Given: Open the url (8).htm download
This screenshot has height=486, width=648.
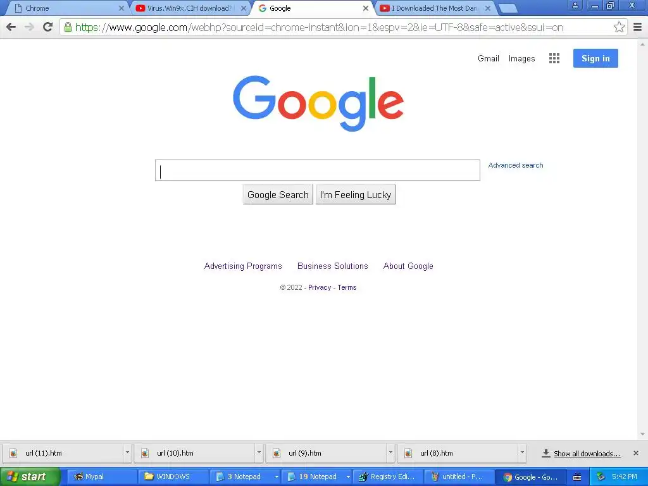Looking at the screenshot, I should click(458, 453).
